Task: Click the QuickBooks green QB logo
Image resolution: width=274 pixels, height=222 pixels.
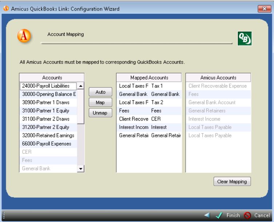Action: (x=245, y=39)
